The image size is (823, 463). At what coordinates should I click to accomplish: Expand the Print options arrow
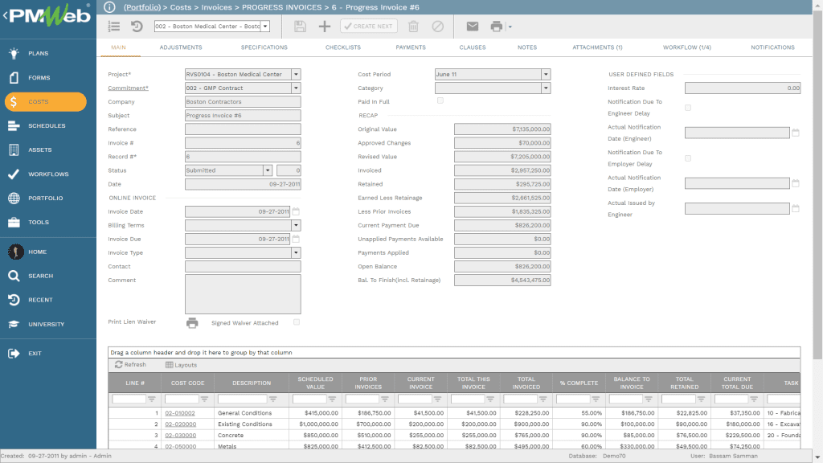[510, 27]
